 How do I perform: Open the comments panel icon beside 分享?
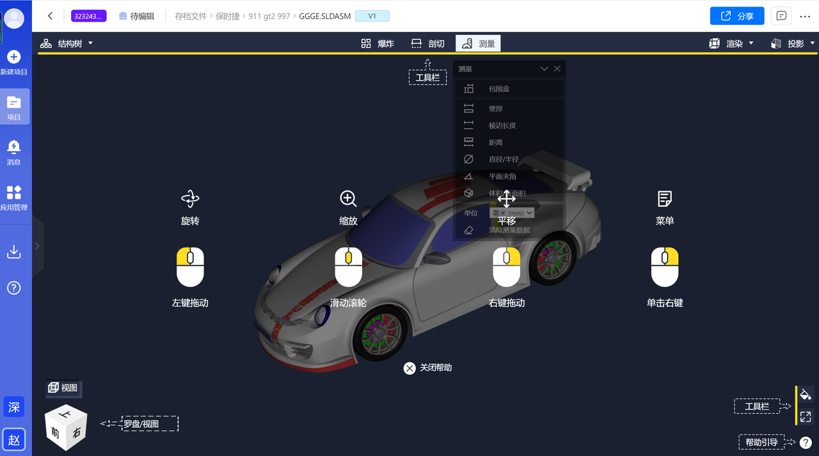coord(781,16)
